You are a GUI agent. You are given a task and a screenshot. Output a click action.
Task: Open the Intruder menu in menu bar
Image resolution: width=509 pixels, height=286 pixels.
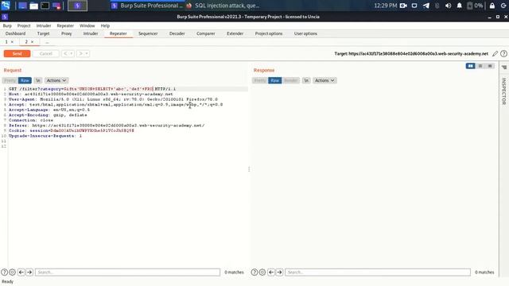[x=44, y=25]
